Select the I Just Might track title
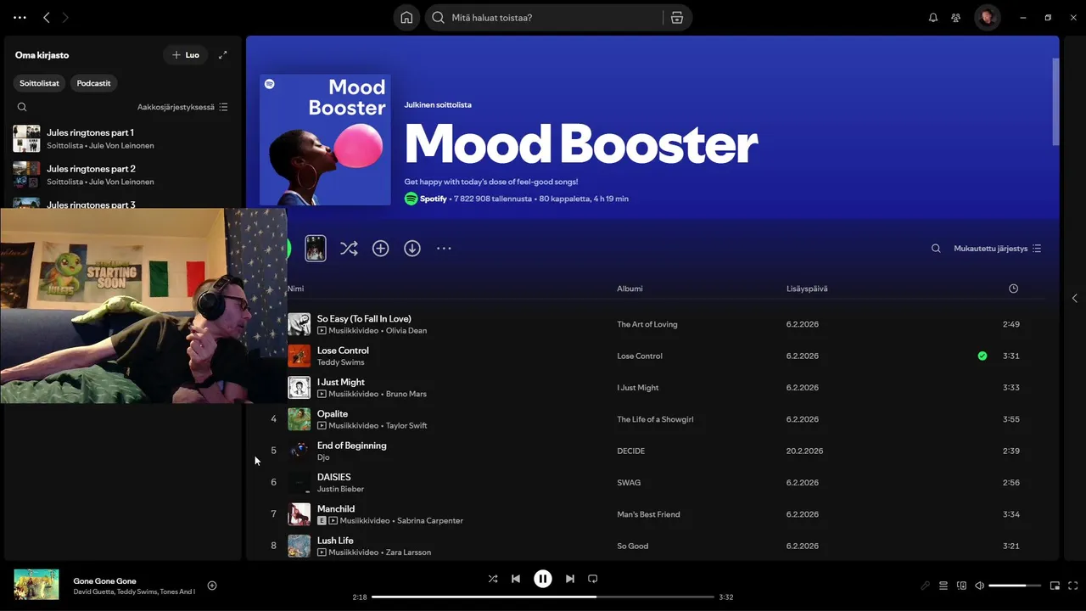The height and width of the screenshot is (611, 1086). 341,382
